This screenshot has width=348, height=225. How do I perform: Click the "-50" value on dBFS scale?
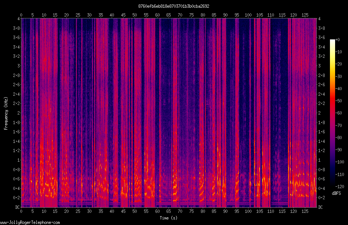pos(338,101)
